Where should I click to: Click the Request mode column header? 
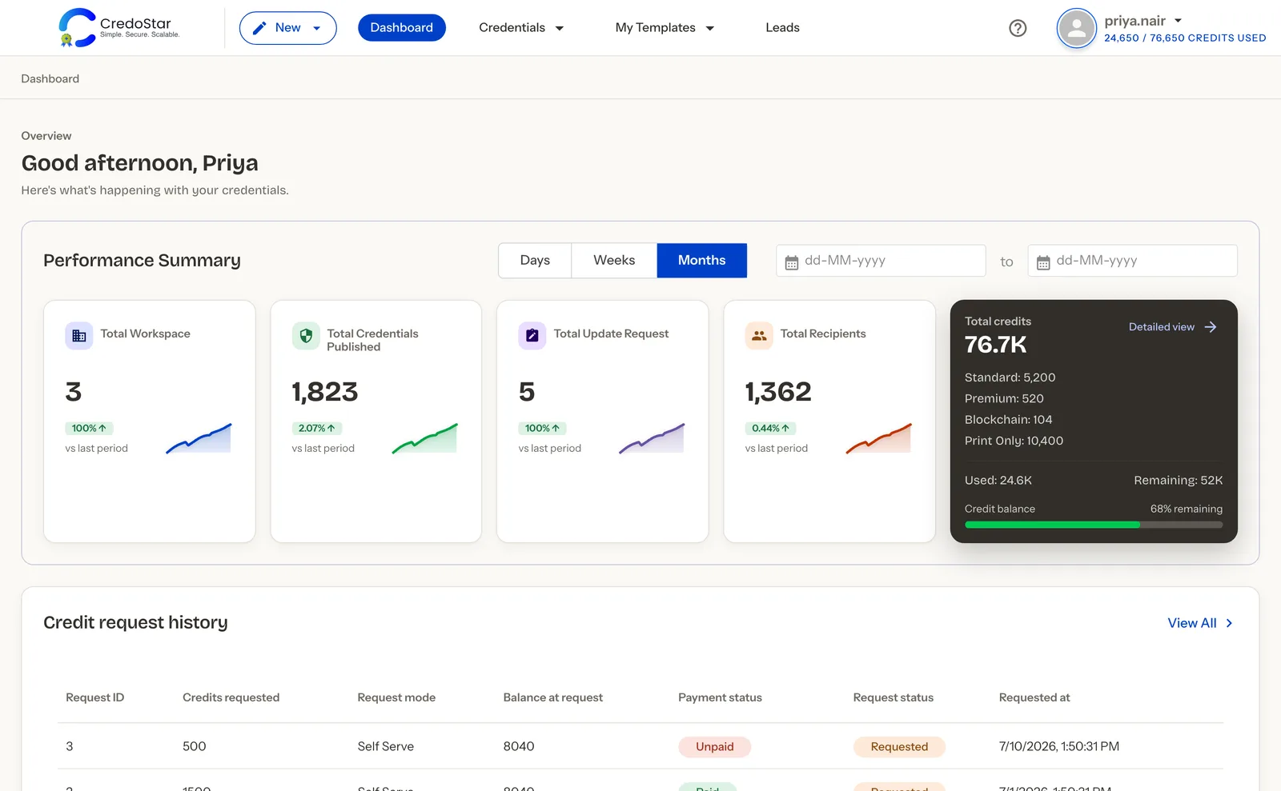[396, 697]
